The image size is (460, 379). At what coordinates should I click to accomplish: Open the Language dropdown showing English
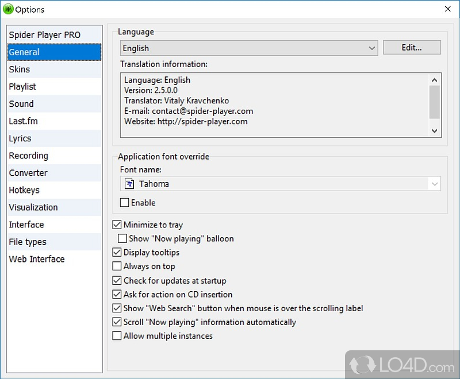click(249, 48)
